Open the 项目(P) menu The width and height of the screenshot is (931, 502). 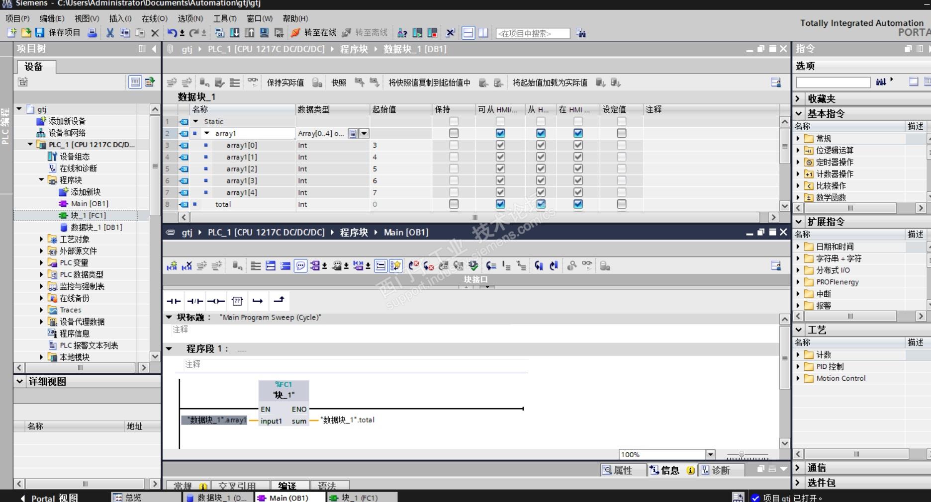point(17,18)
